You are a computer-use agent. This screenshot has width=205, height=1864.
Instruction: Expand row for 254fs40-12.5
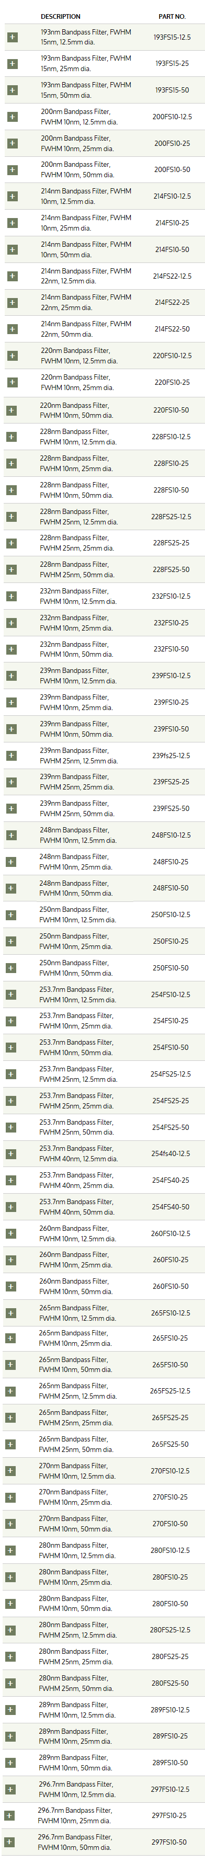tap(11, 1154)
